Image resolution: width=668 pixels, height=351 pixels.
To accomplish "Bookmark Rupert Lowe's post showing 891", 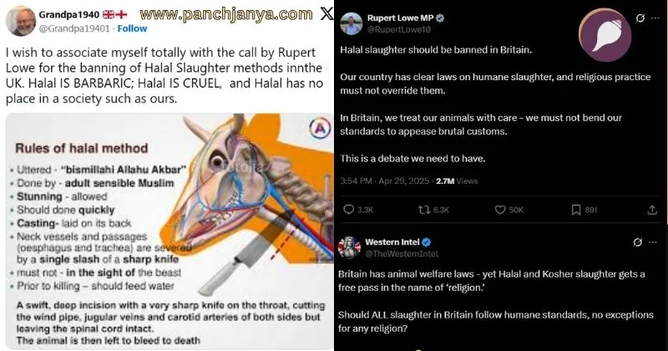I will 576,210.
